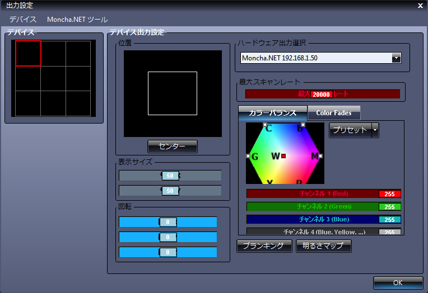Switch to the Color Fades tab

[334, 113]
